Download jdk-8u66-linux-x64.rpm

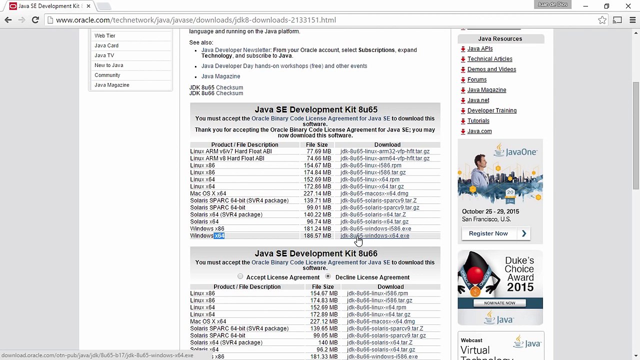[376, 307]
